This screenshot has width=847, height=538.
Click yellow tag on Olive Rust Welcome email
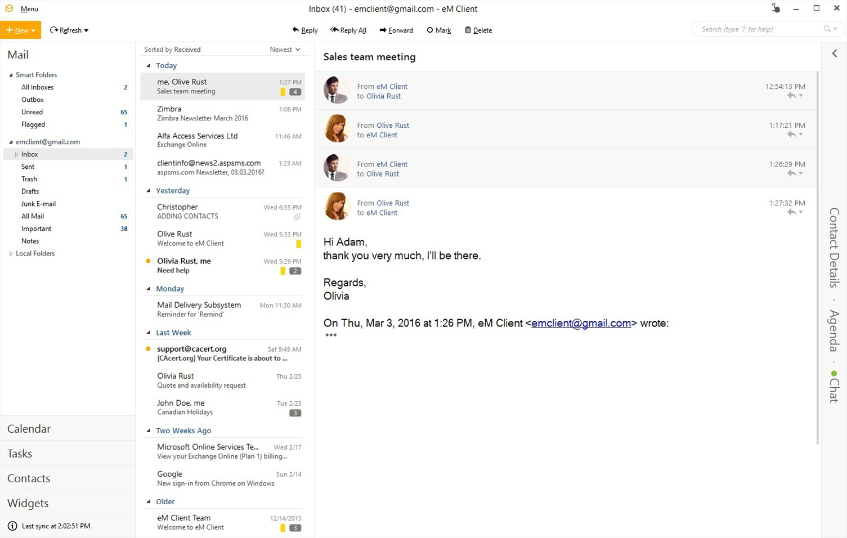coord(298,244)
